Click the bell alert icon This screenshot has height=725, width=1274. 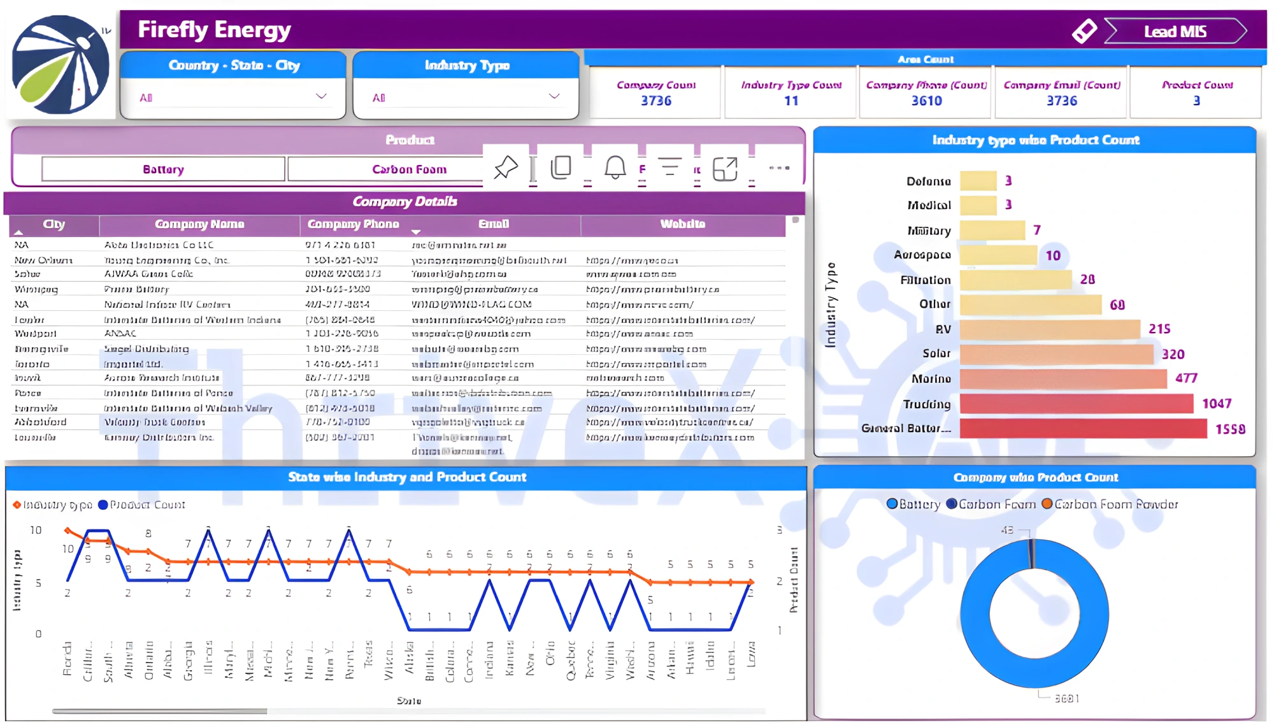point(615,168)
